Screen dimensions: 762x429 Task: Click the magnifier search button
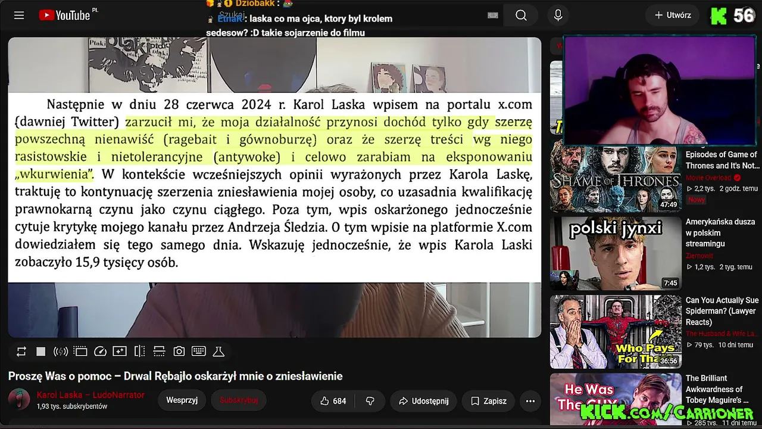(x=521, y=15)
